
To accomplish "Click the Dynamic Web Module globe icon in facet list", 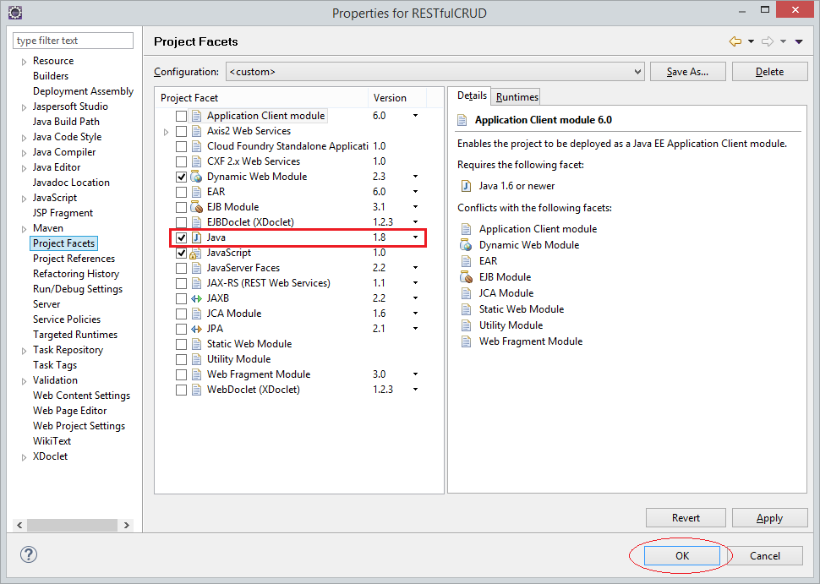I will [196, 177].
